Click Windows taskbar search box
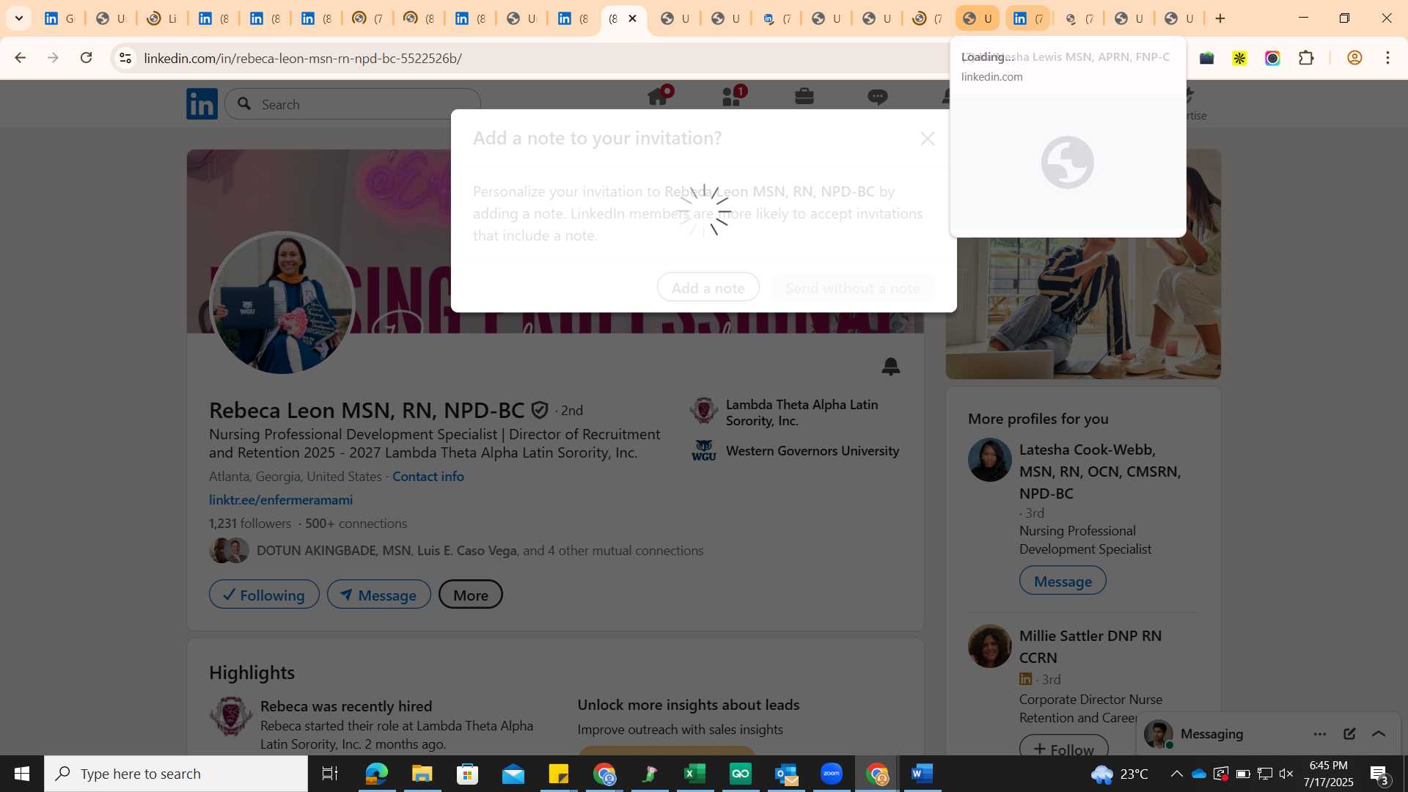Viewport: 1408px width, 792px height. click(176, 774)
